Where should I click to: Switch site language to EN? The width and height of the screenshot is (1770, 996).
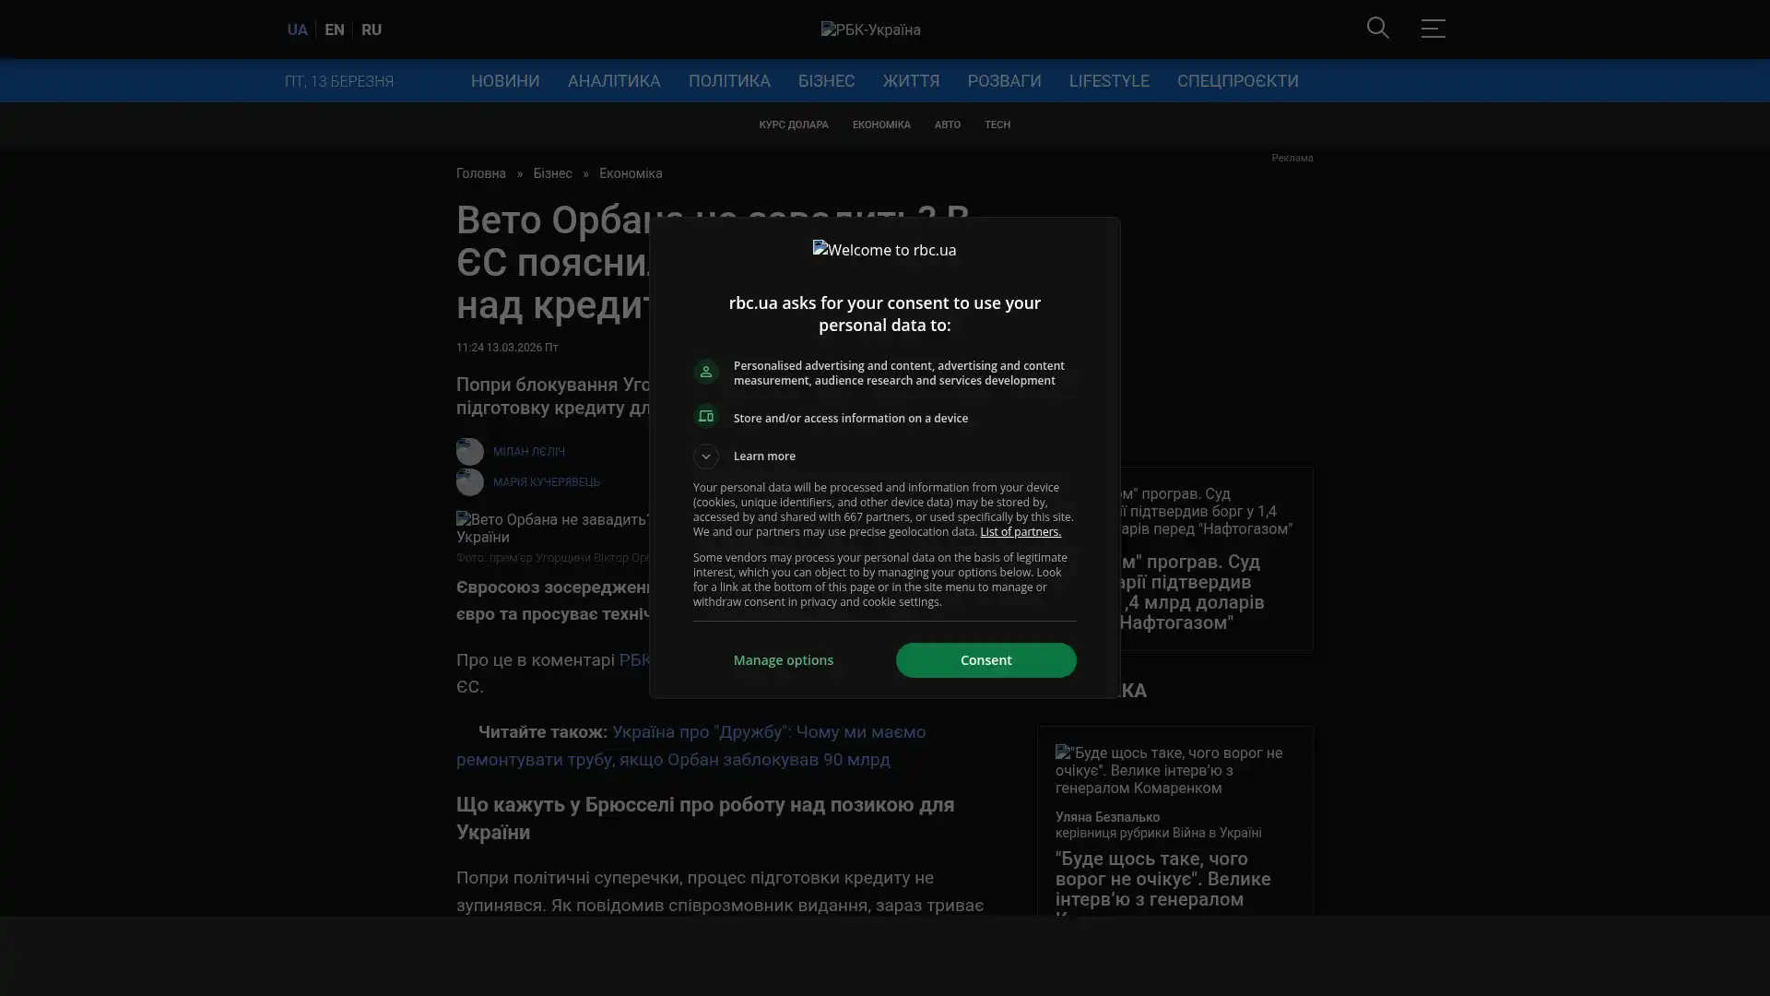coord(334,30)
